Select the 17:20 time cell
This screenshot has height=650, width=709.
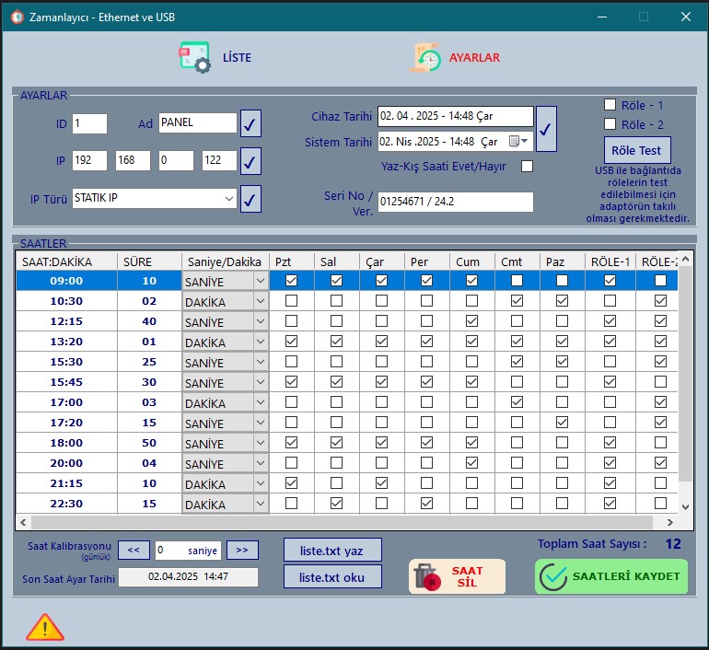(x=66, y=423)
